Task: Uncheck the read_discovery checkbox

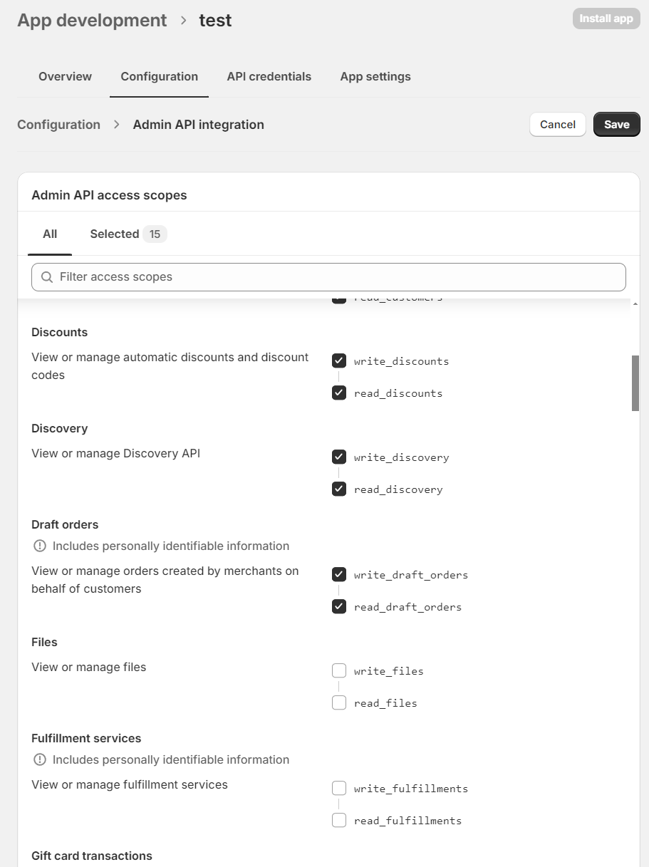Action: point(339,489)
